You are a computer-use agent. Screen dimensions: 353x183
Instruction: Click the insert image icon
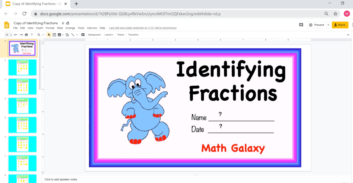(59, 35)
